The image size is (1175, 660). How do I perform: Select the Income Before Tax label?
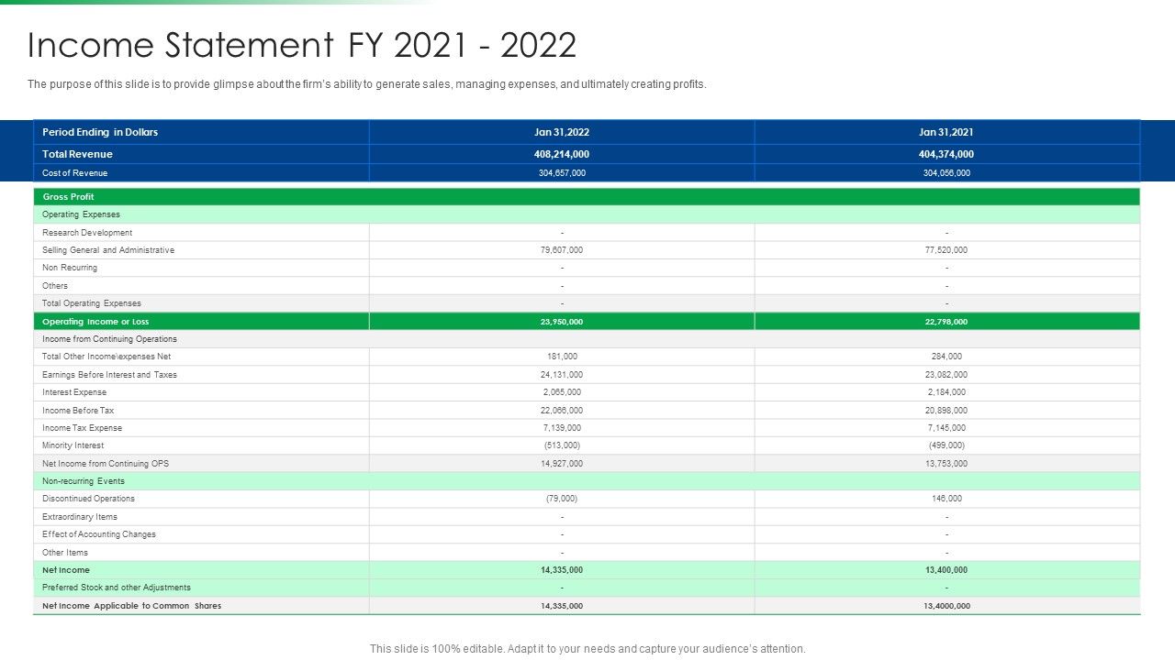(78, 411)
